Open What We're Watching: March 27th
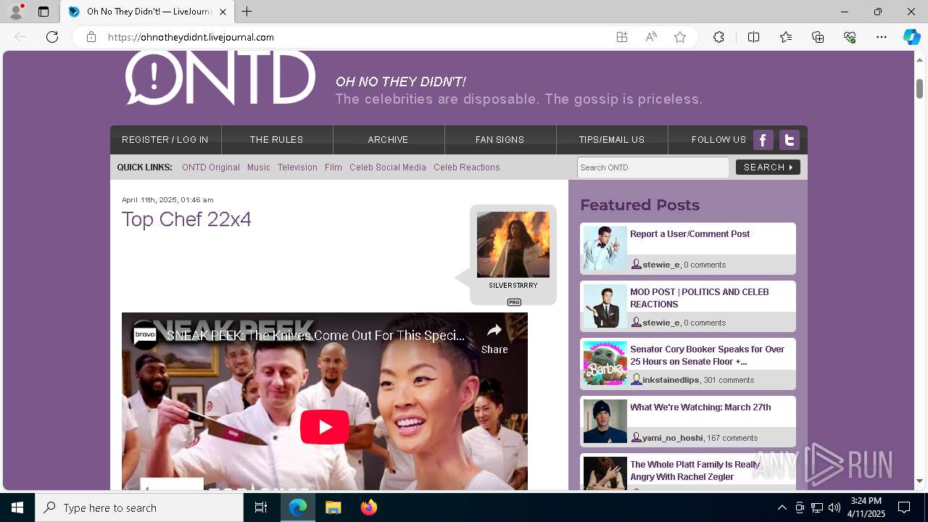The width and height of the screenshot is (928, 522). click(x=700, y=407)
